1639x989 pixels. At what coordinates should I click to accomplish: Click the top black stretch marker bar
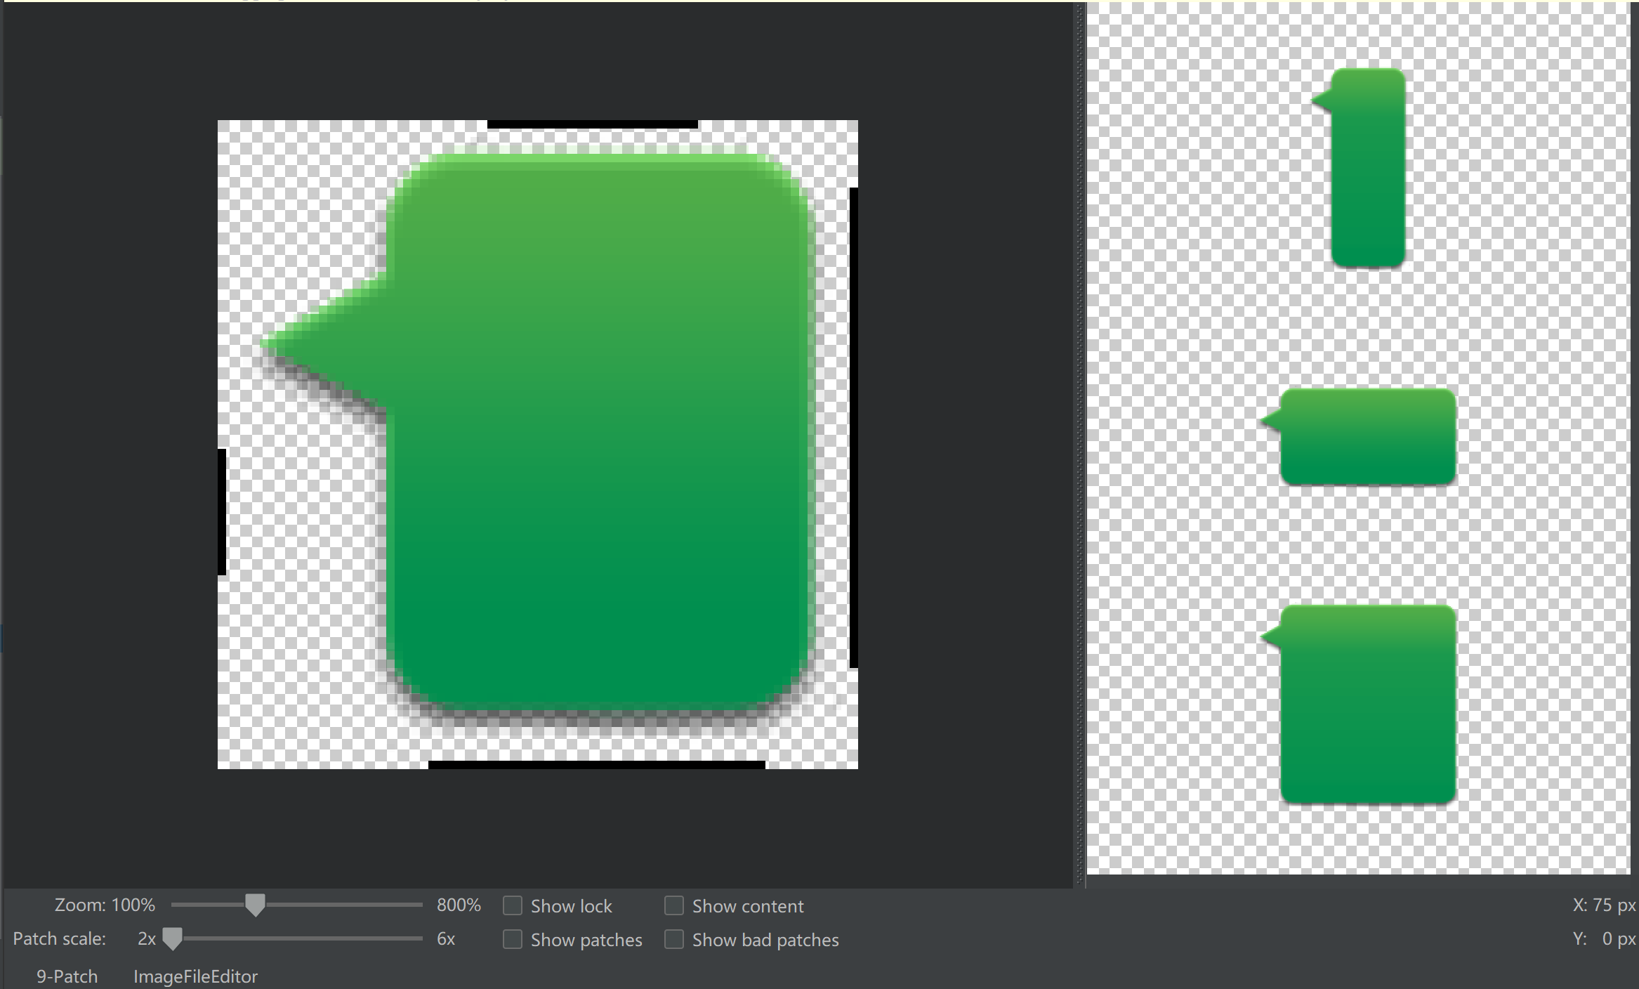tap(592, 124)
